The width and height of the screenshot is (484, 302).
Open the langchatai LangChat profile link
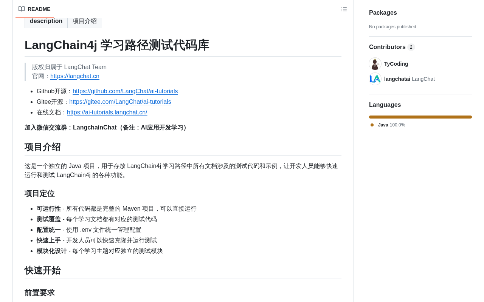(410, 79)
